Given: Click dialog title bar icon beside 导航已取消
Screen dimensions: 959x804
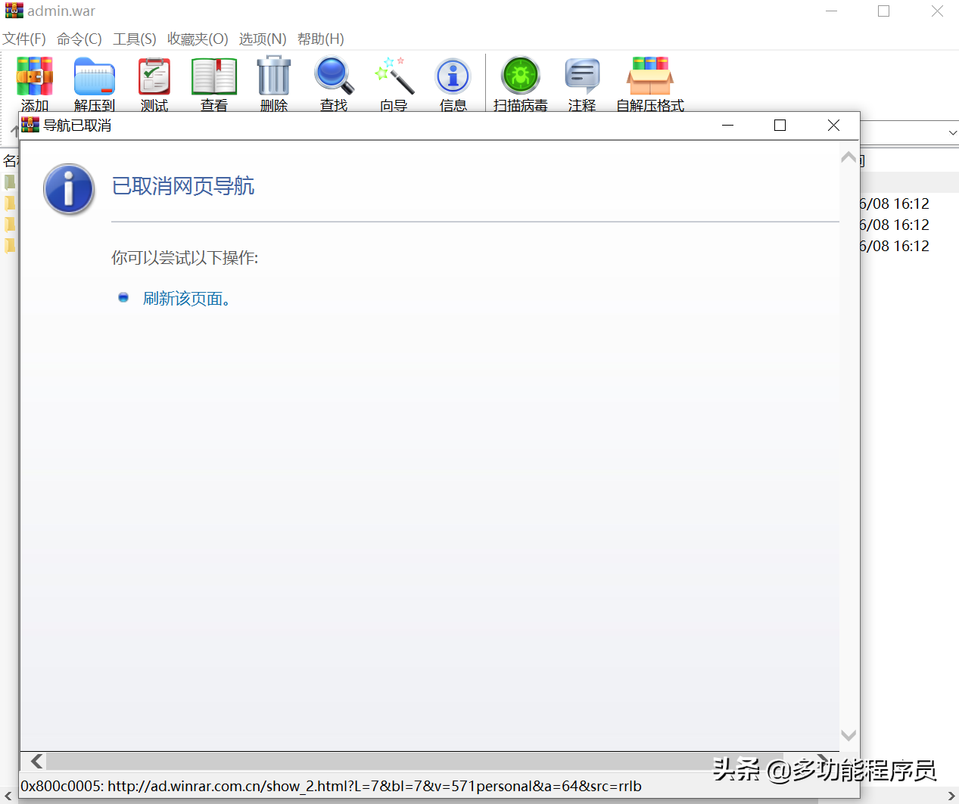Looking at the screenshot, I should pos(30,125).
